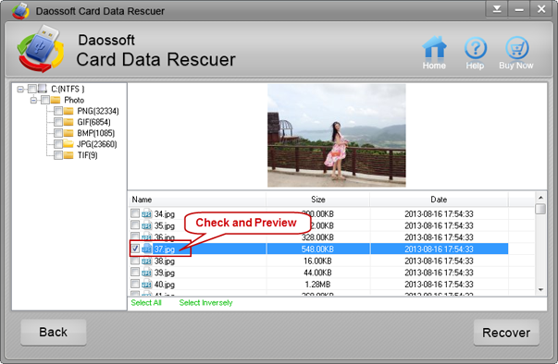Image resolution: width=558 pixels, height=364 pixels.
Task: Check the PNG(32334) folder checkbox
Action: click(x=58, y=111)
